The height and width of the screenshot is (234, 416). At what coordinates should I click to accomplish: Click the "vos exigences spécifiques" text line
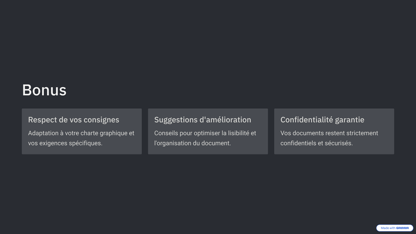click(x=65, y=143)
